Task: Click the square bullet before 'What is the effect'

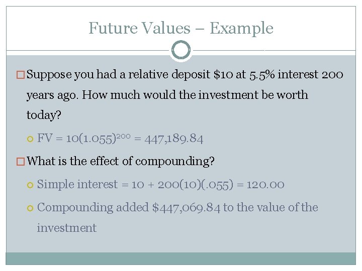Action: point(22,162)
